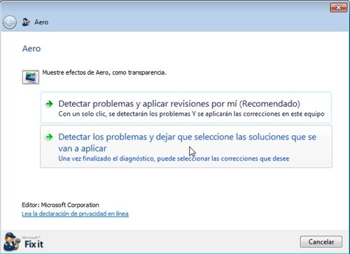Click the Aero monitor troubleshooter icon
The width and height of the screenshot is (350, 254).
click(31, 77)
